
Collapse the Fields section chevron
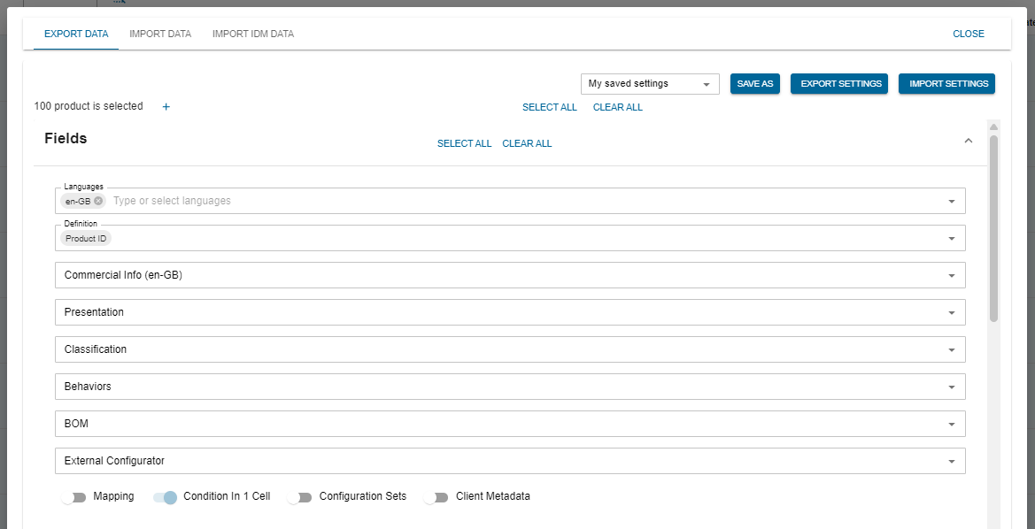point(969,140)
